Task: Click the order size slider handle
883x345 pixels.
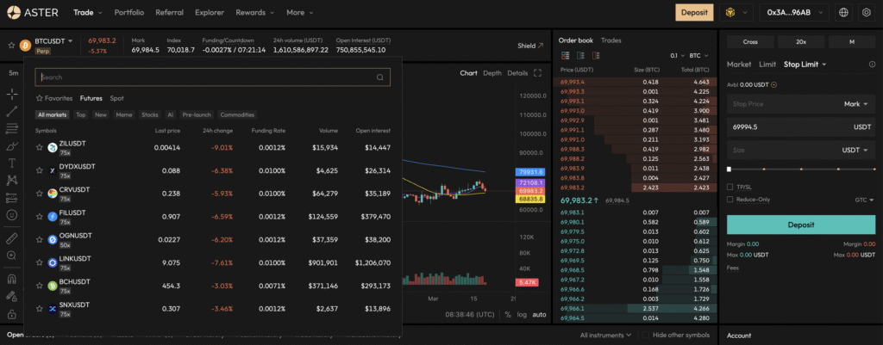Action: (730, 169)
